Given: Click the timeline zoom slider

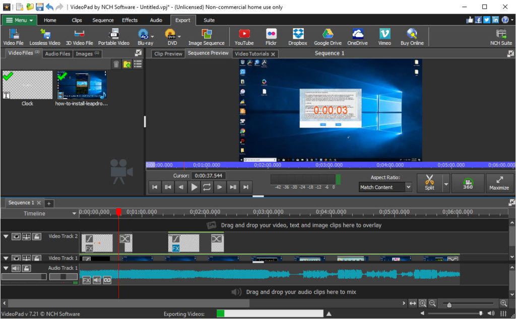Looking at the screenshot, I should point(448,303).
